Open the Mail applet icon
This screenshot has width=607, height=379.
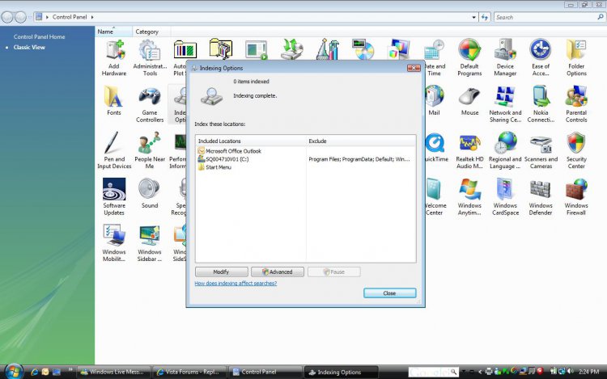pos(434,101)
